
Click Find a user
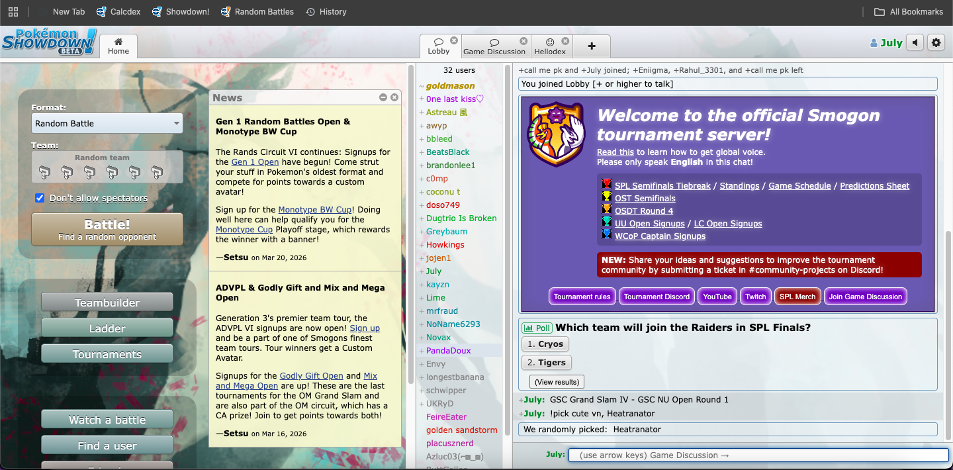pos(107,446)
